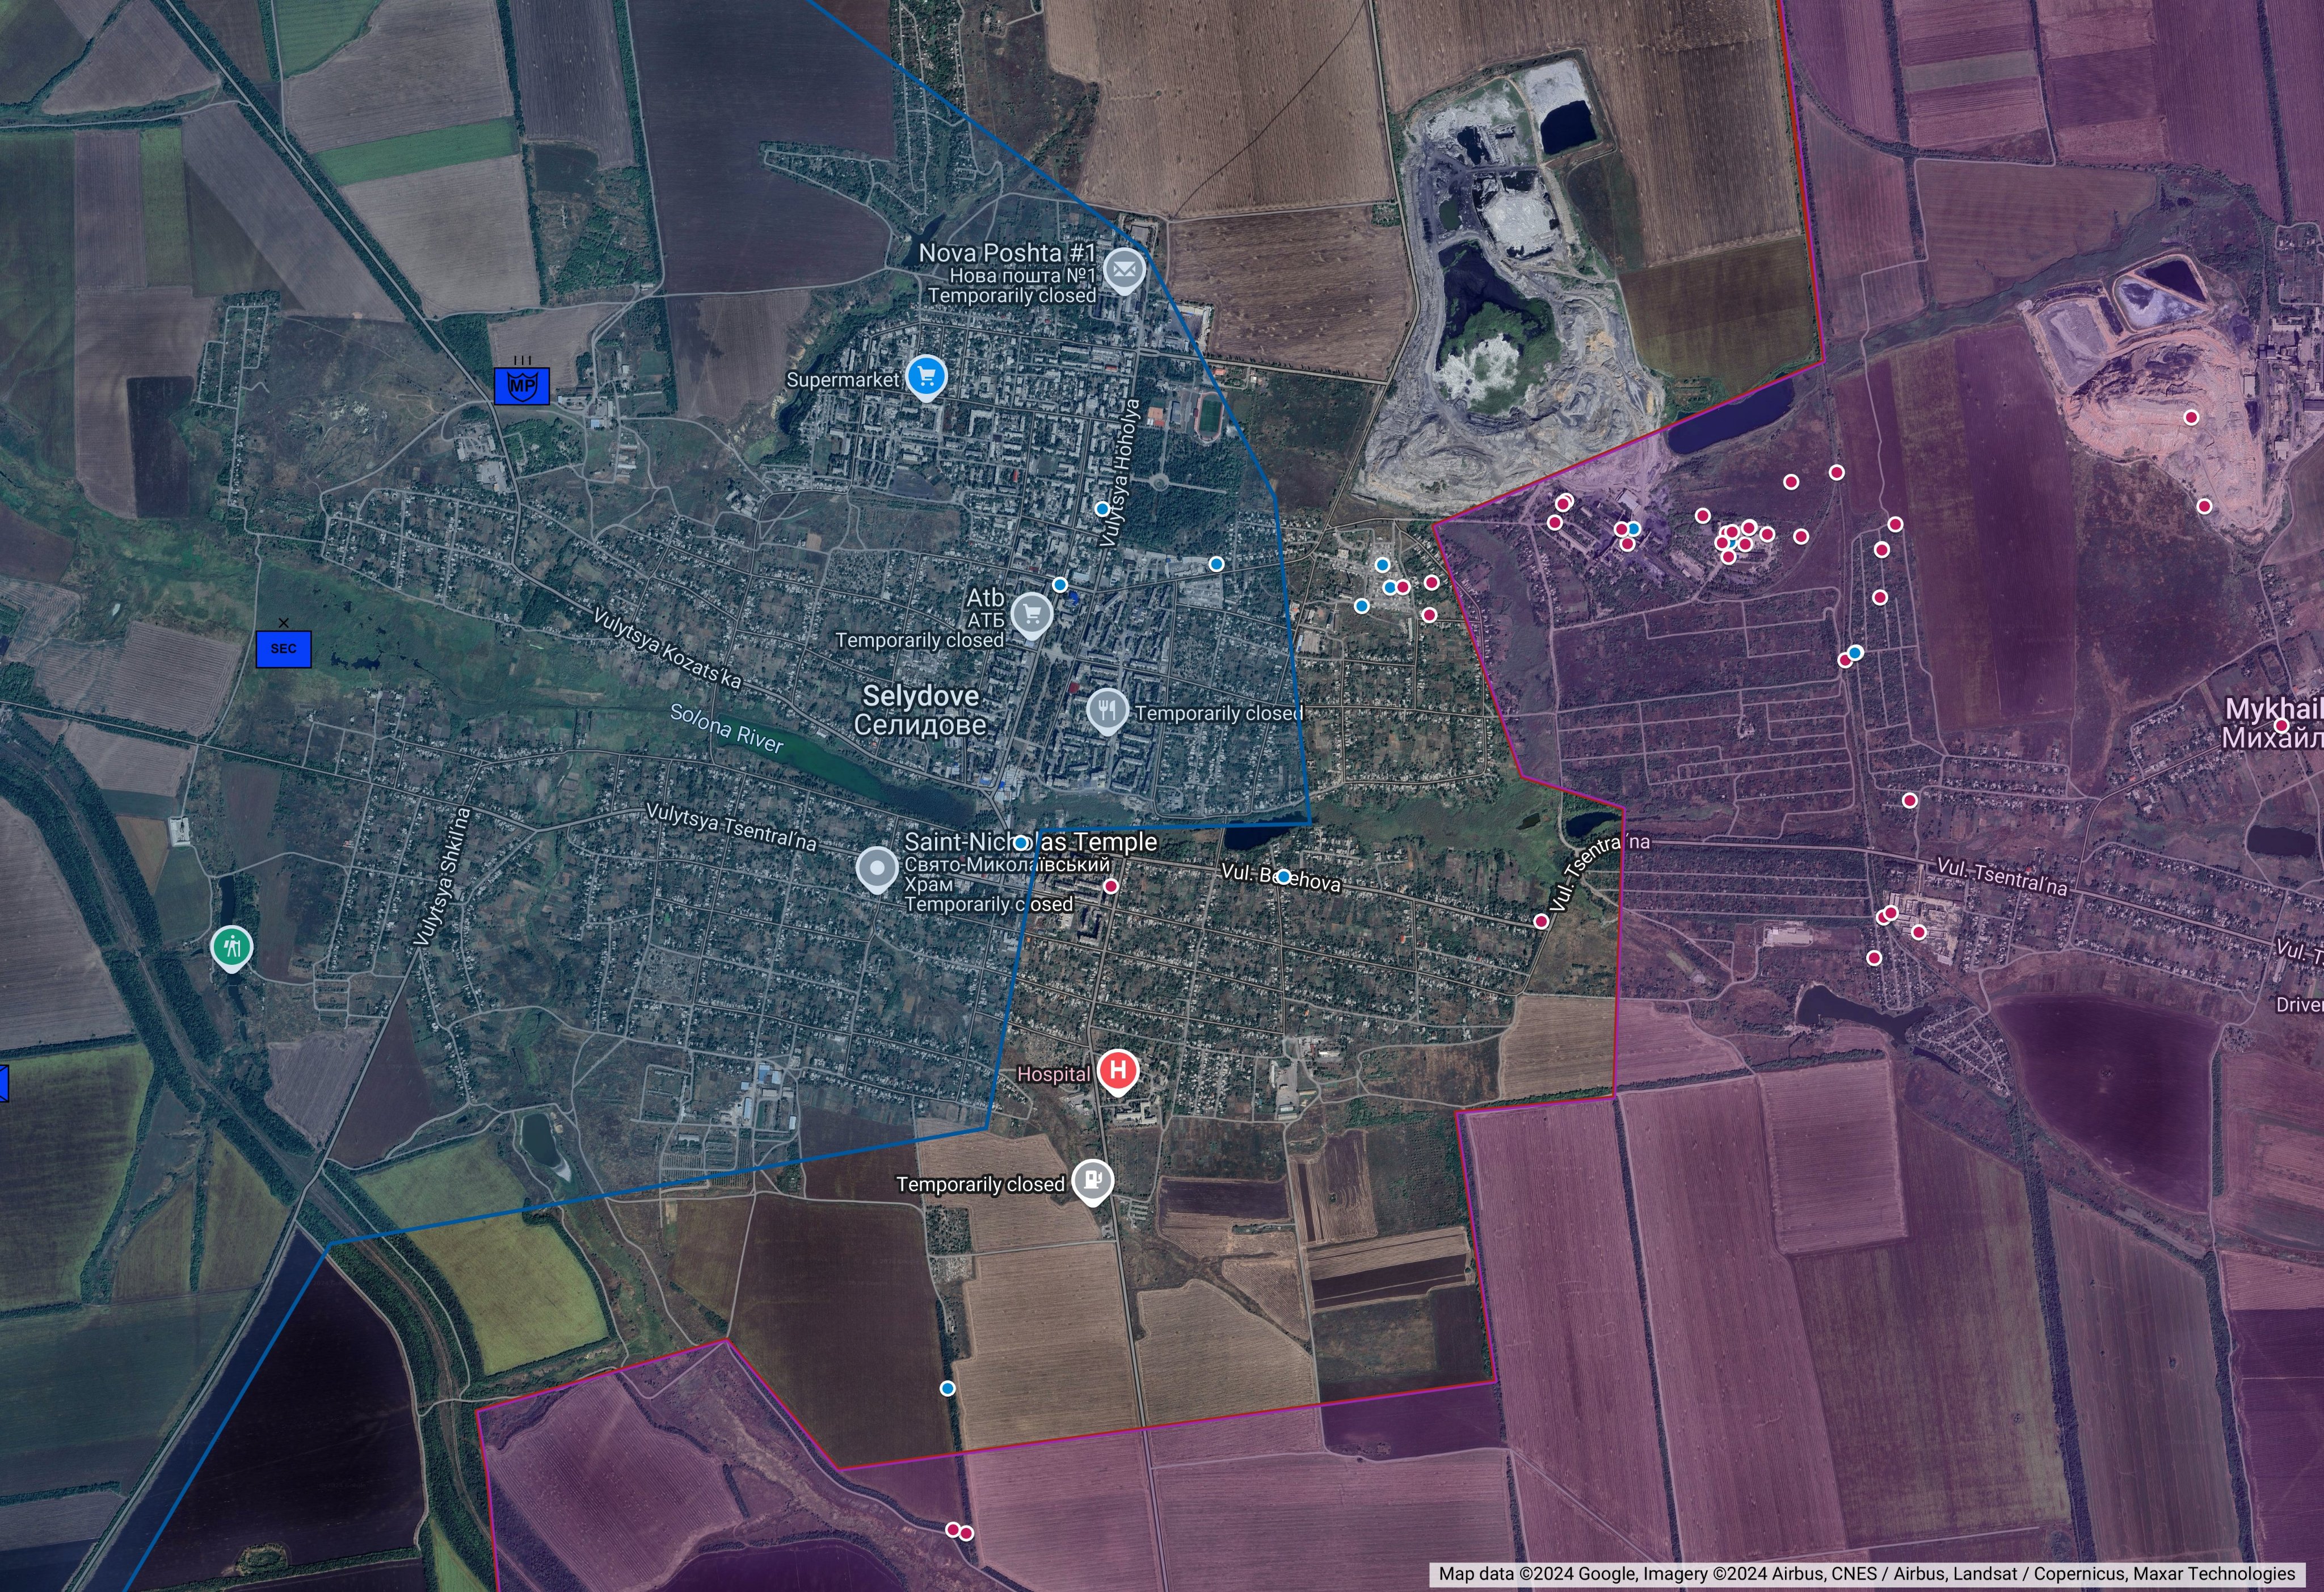Select the Solona River label
The image size is (2324, 1592).
coord(726,729)
